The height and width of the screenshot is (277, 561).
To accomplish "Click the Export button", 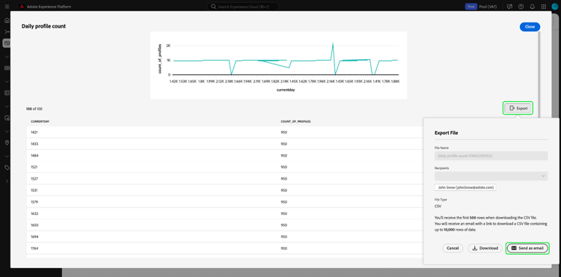I will 518,108.
